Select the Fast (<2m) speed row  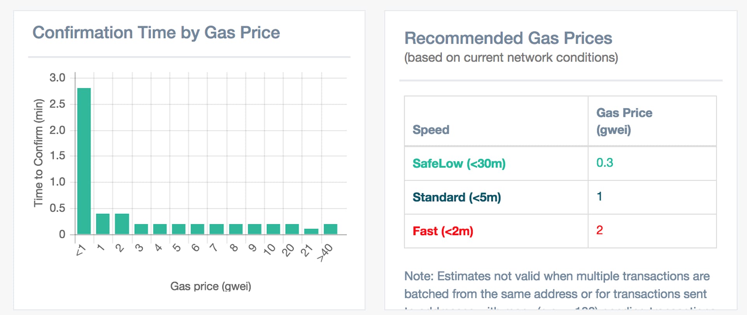[x=443, y=231]
